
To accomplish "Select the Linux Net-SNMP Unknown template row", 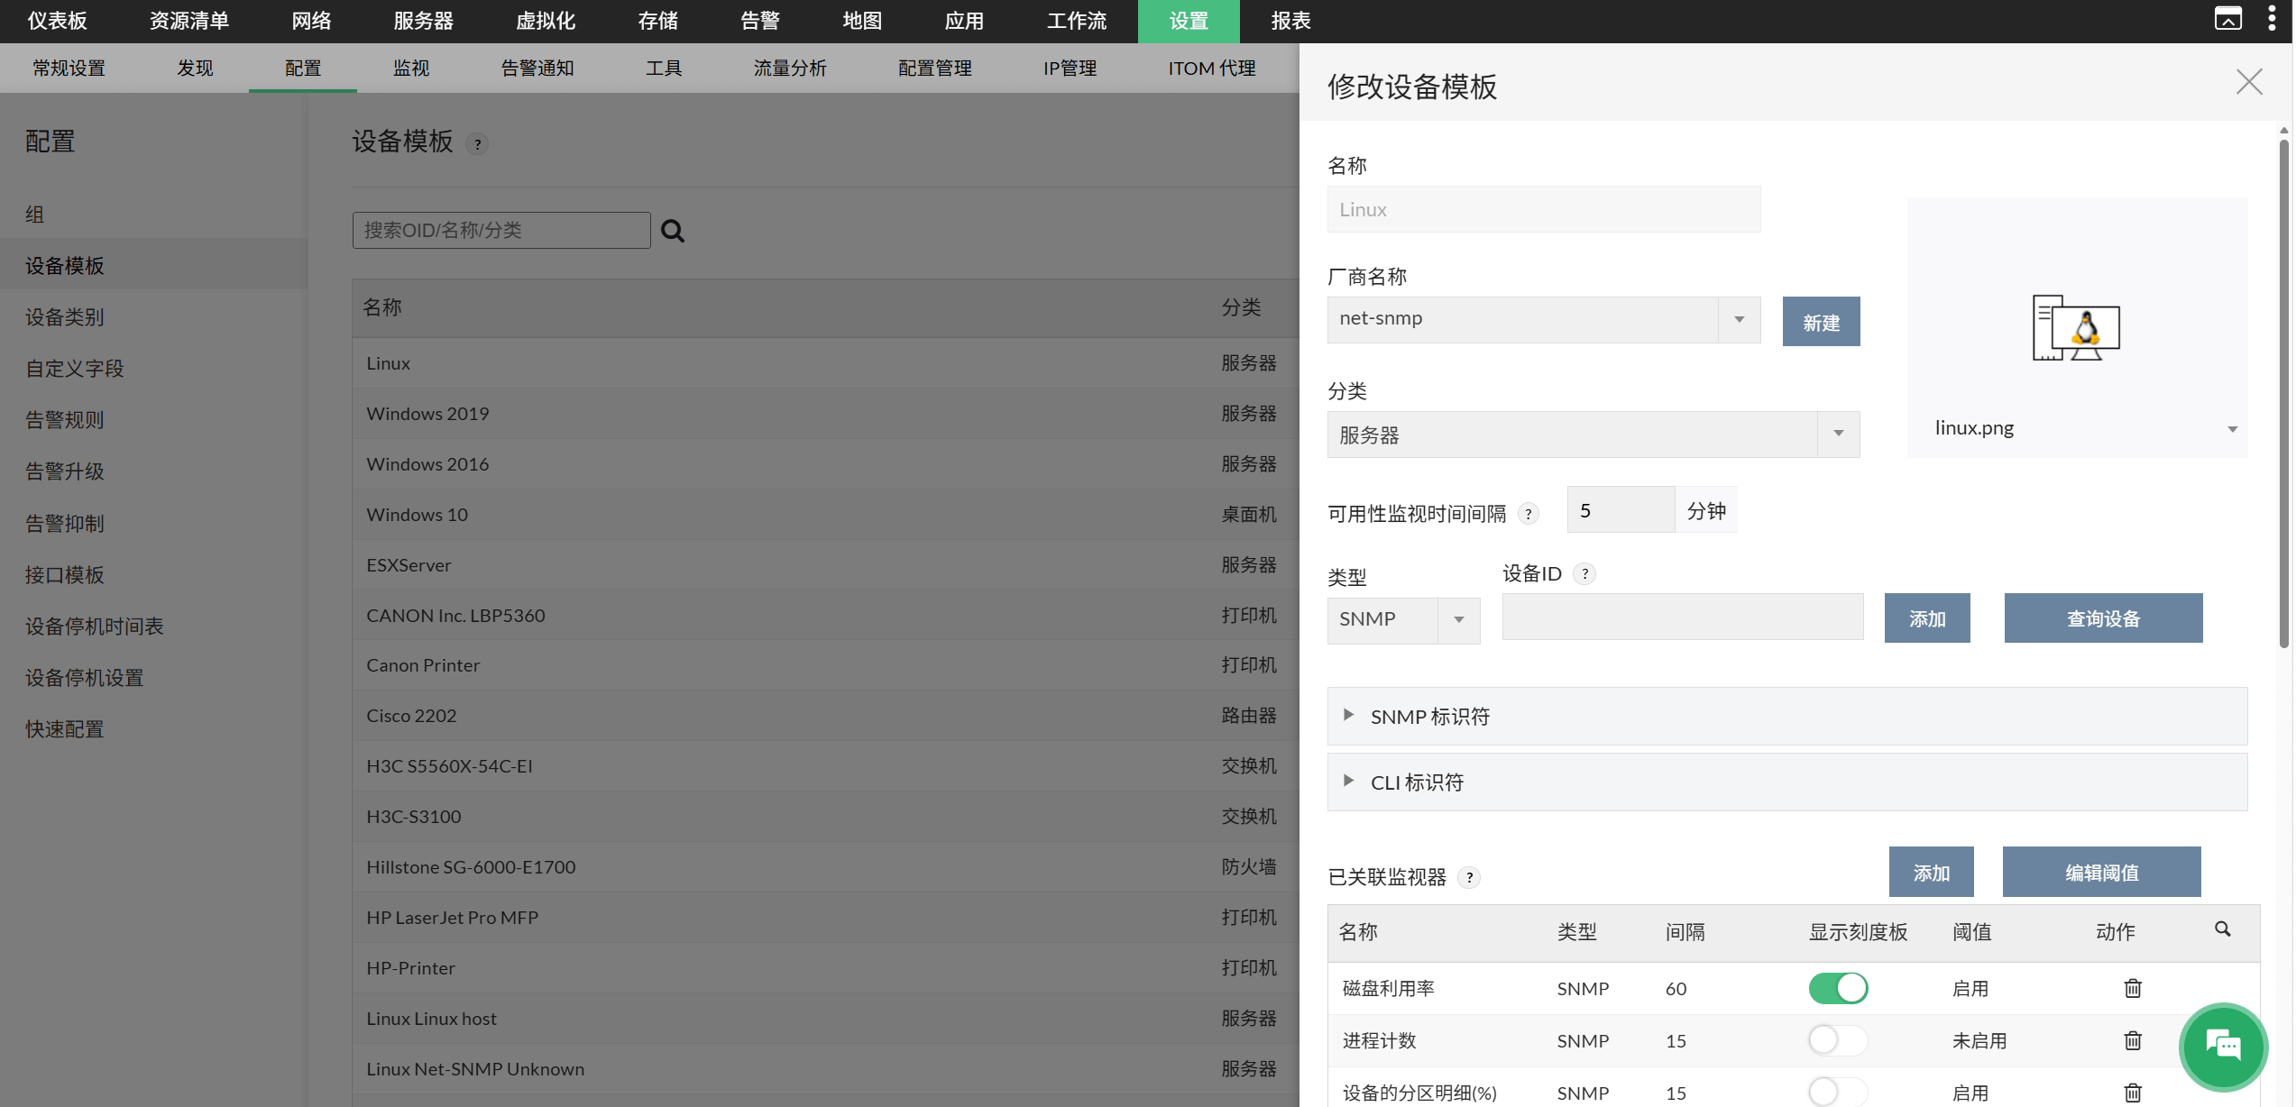I will [x=825, y=1069].
